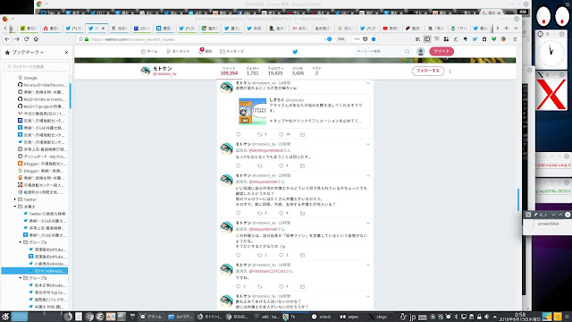The width and height of the screenshot is (572, 322).
Task: Close the active Twitter tab
Action: click(104, 28)
